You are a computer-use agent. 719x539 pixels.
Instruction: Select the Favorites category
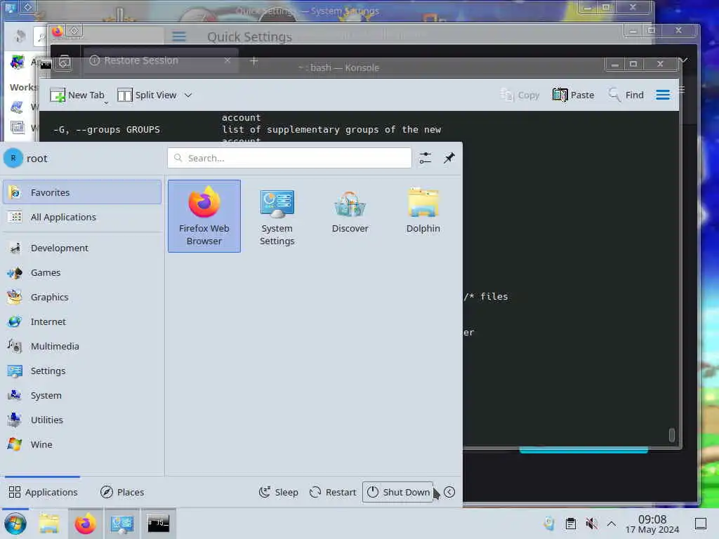tap(82, 192)
